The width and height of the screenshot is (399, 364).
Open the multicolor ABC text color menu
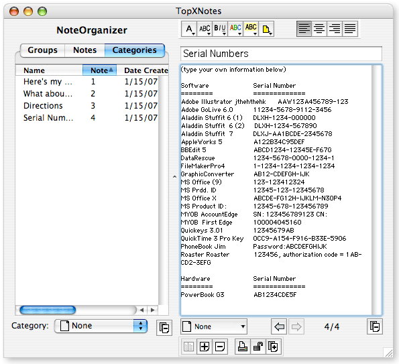tap(235, 29)
